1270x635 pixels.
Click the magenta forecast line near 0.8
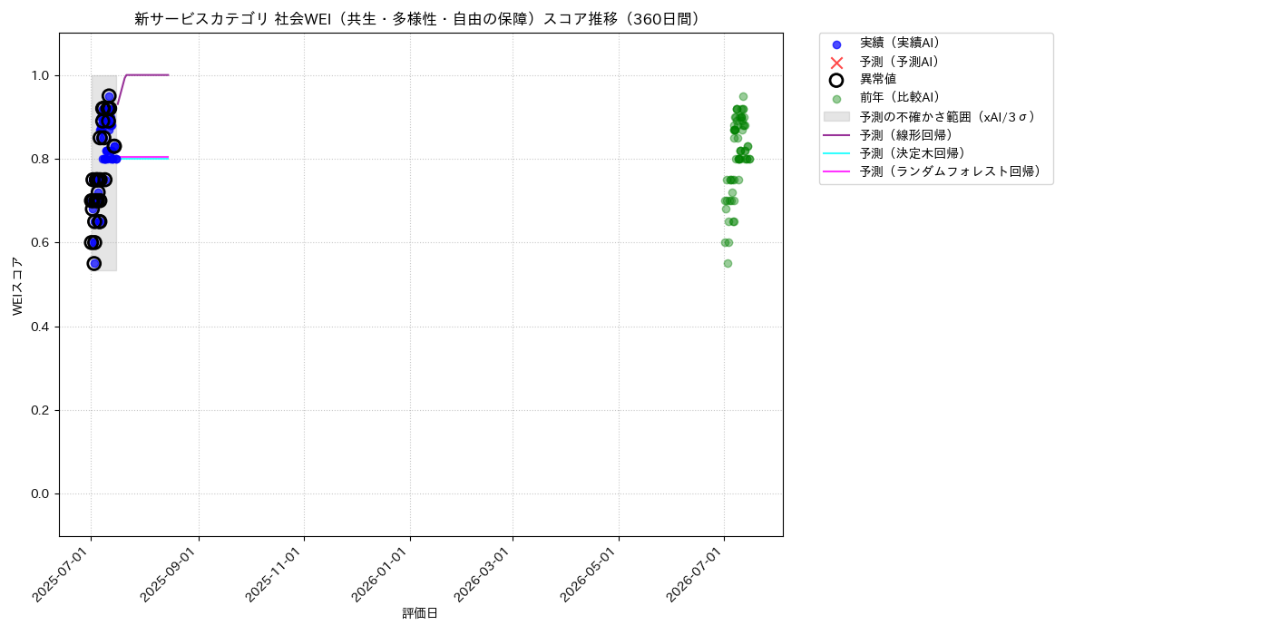142,157
